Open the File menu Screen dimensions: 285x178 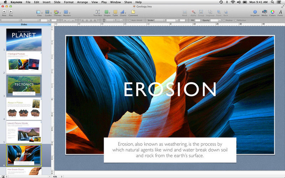tap(28, 2)
